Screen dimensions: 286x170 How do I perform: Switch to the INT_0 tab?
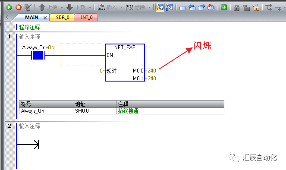[86, 18]
